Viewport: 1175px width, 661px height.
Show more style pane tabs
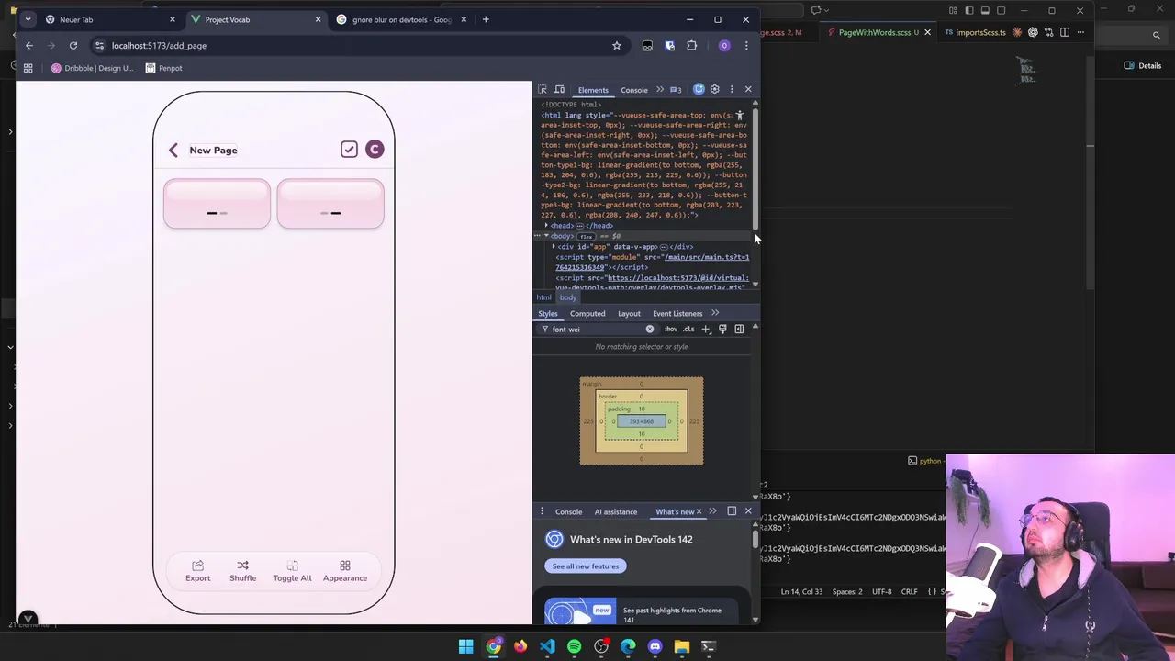click(x=715, y=313)
